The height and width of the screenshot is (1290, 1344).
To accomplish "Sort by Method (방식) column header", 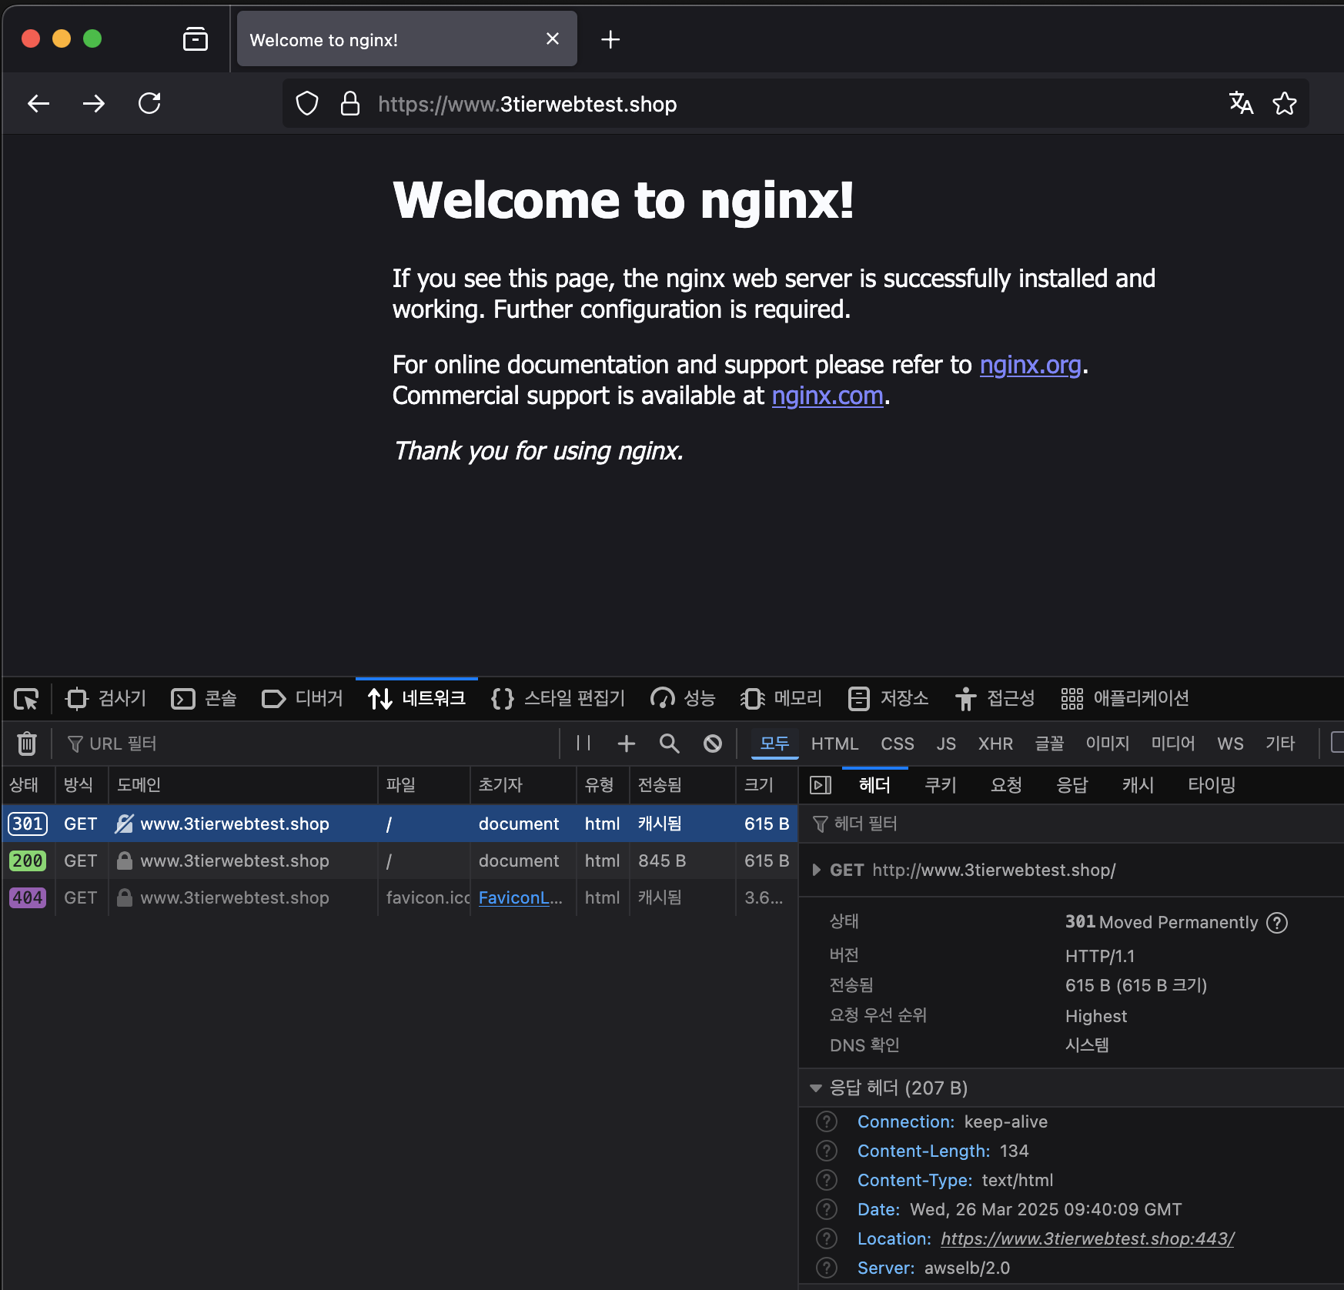I will [82, 785].
